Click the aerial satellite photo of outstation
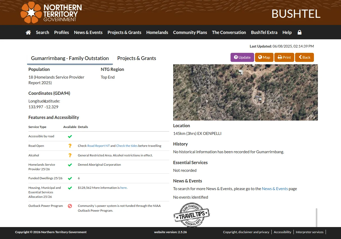This screenshot has height=239, width=341. 245,92
